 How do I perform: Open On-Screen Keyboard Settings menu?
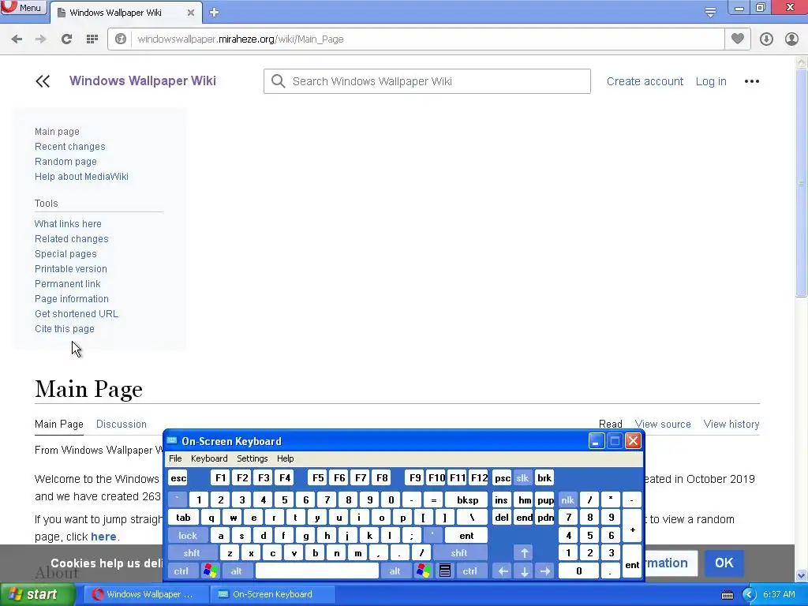[x=252, y=458]
